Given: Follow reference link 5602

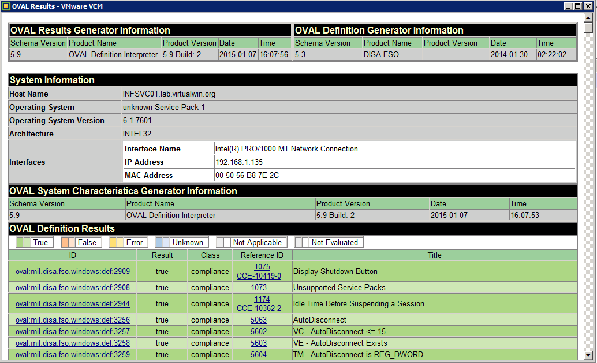Looking at the screenshot, I should (x=259, y=331).
